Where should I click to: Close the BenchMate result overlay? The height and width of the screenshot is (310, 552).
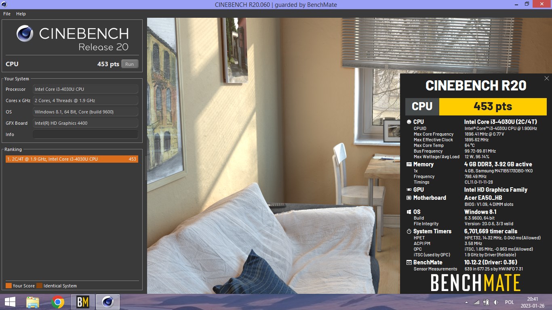coord(547,78)
